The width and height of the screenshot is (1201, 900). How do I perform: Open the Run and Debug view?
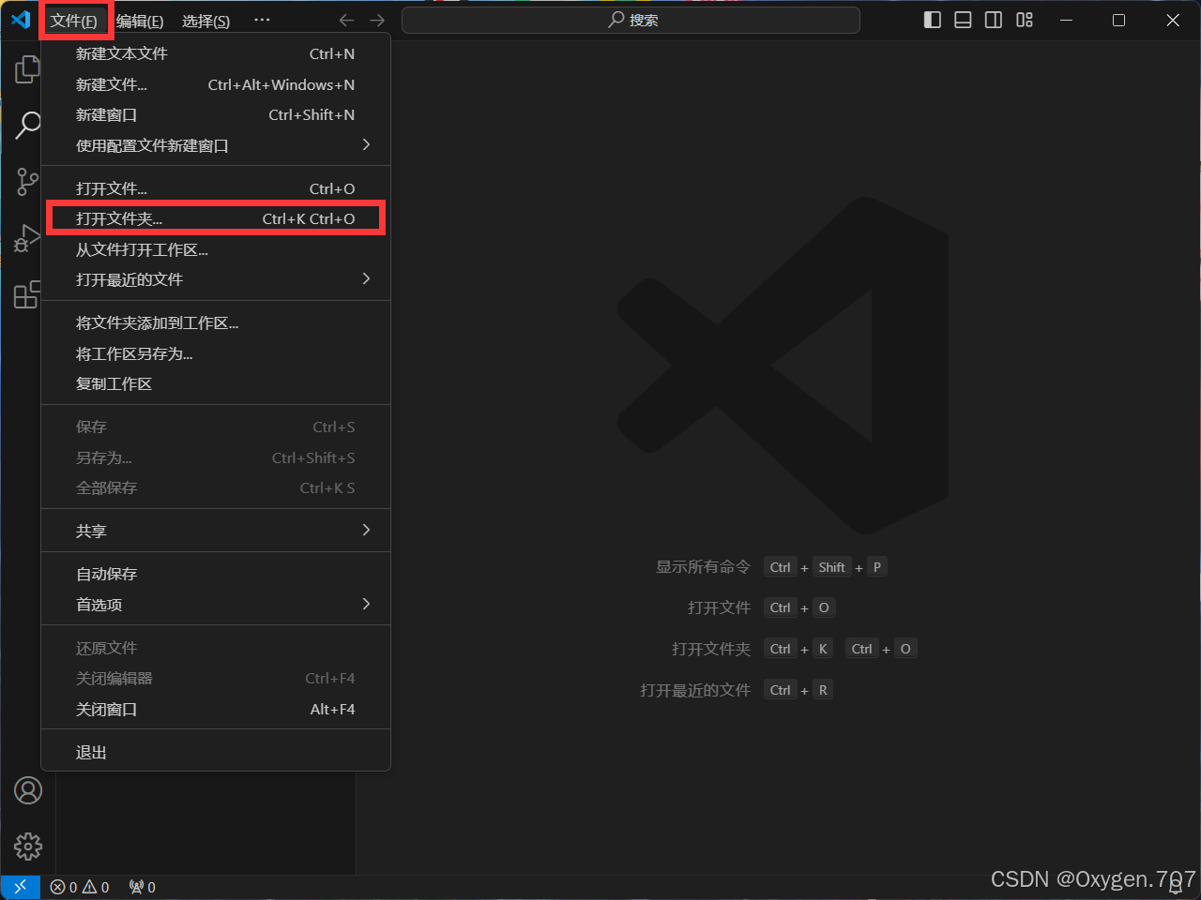pos(28,238)
